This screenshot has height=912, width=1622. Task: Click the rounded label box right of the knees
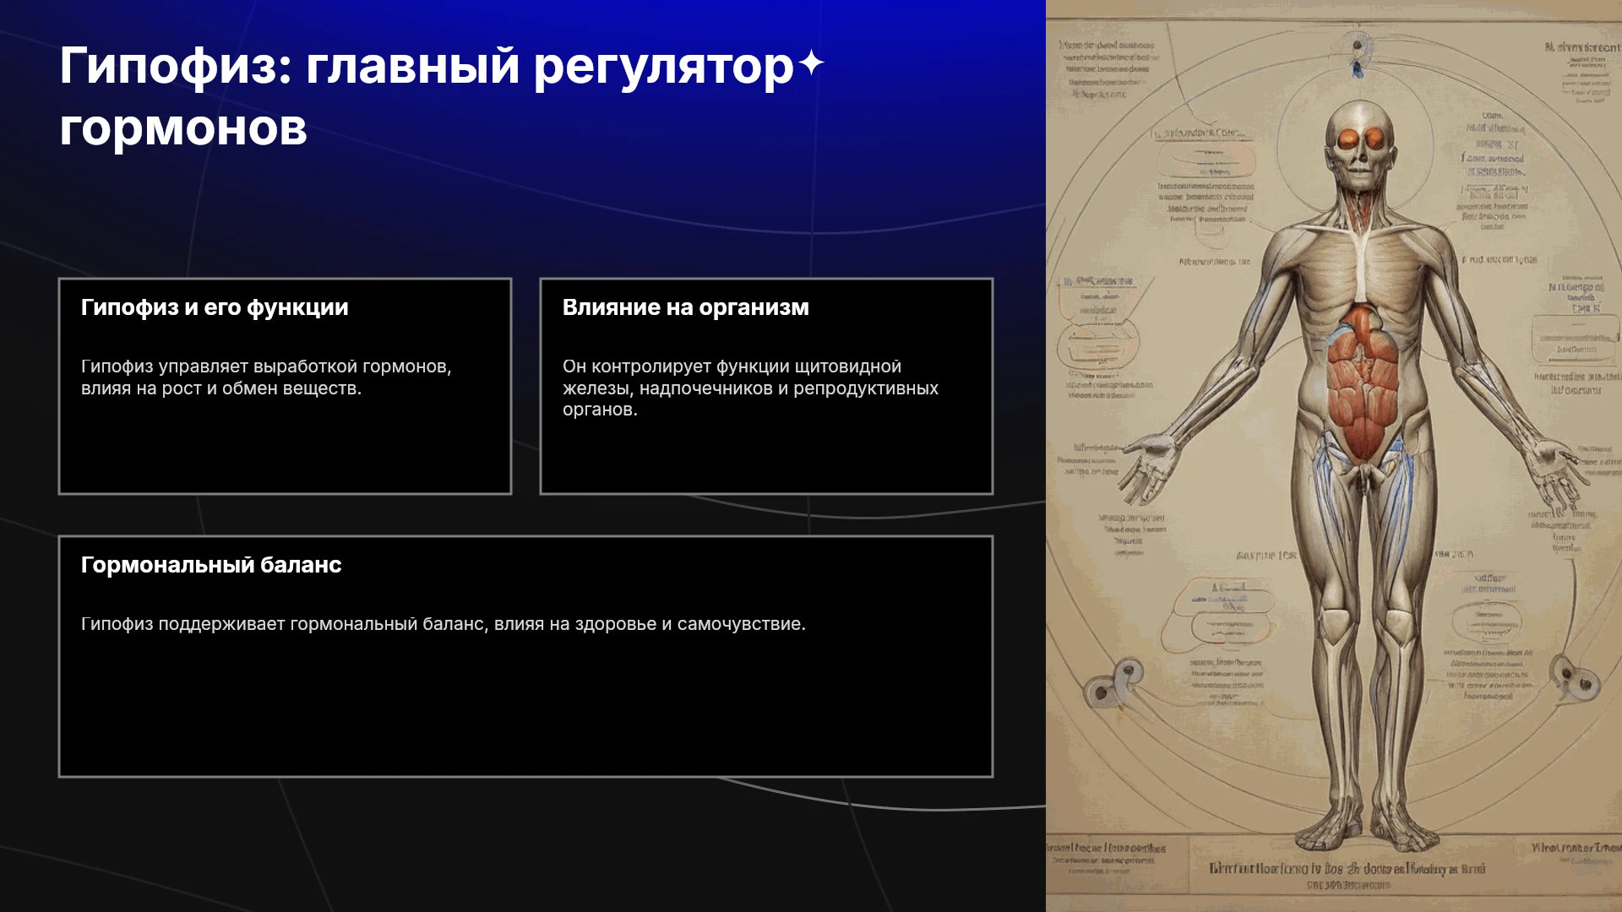click(1491, 616)
